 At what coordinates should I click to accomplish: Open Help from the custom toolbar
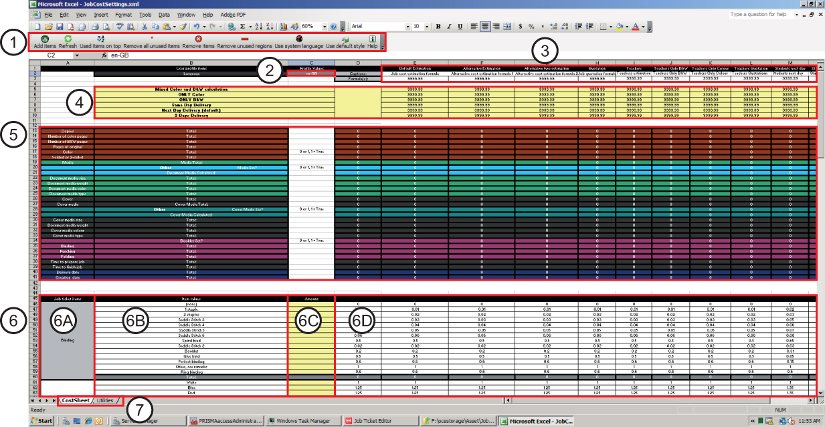click(x=373, y=39)
